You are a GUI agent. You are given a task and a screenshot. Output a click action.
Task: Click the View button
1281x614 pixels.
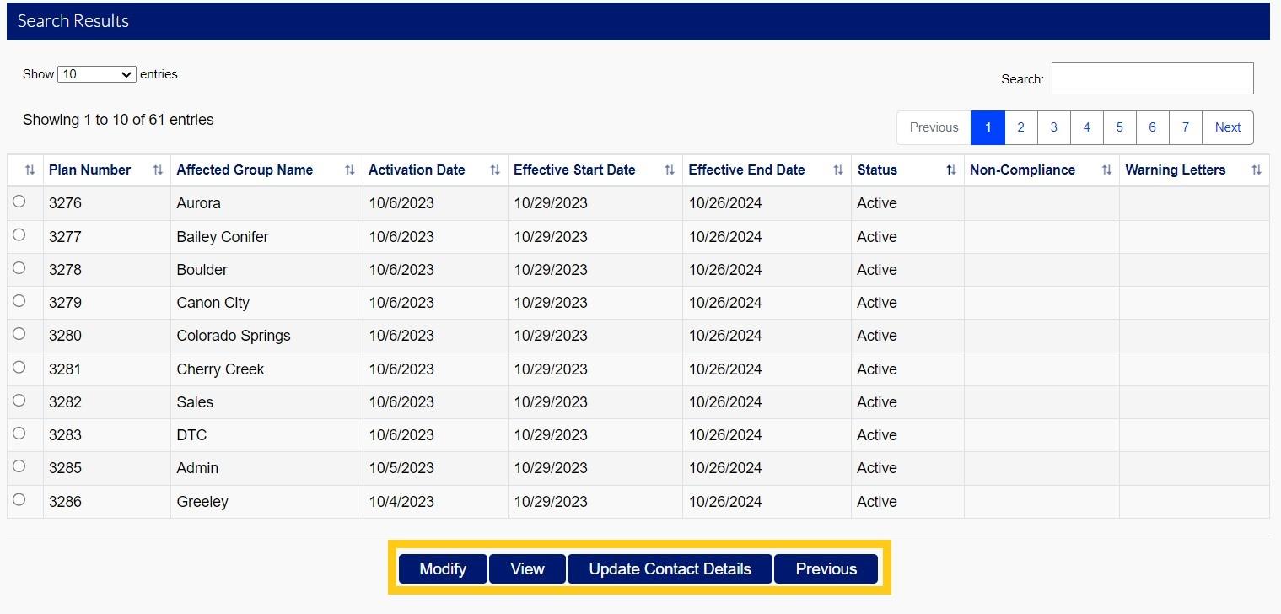coord(527,568)
